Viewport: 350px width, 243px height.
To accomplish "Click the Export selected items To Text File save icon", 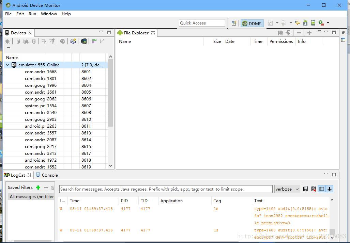I will click(x=306, y=189).
